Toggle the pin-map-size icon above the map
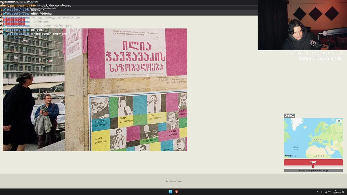 click(293, 116)
